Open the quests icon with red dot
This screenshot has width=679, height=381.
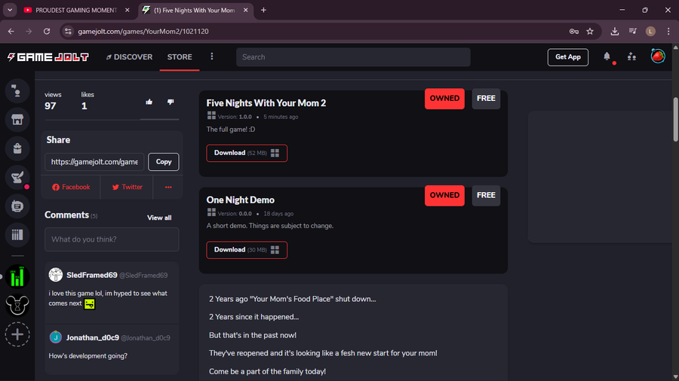point(17,177)
